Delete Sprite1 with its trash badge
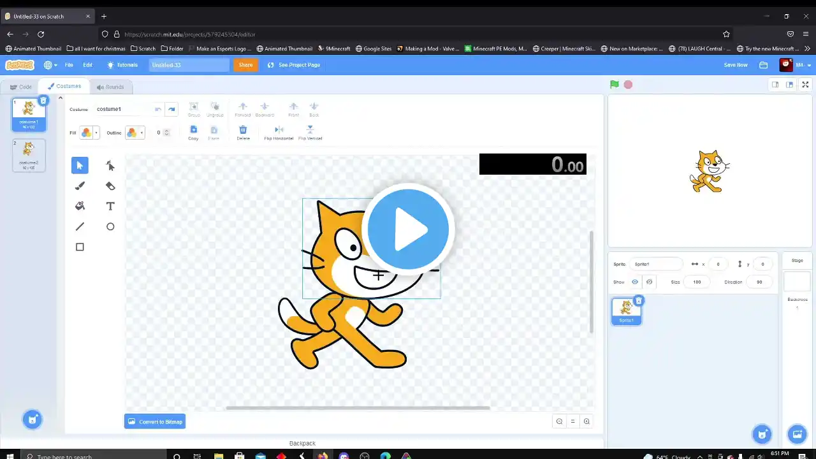Viewport: 816px width, 459px height. (639, 301)
